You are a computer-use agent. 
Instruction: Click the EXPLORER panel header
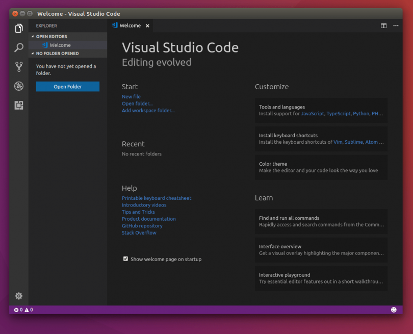(46, 25)
